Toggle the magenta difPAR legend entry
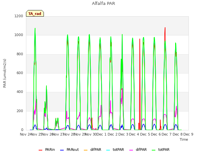 pos(138,149)
